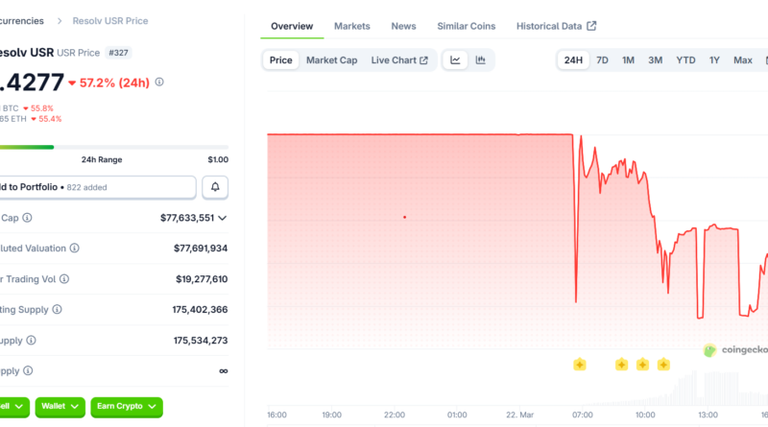Open Live Chart external link
This screenshot has height=427, width=768.
pos(399,60)
